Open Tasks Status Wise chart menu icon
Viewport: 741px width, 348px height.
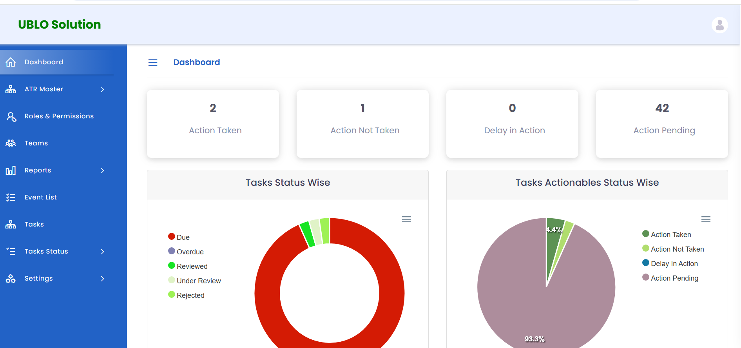pos(406,219)
